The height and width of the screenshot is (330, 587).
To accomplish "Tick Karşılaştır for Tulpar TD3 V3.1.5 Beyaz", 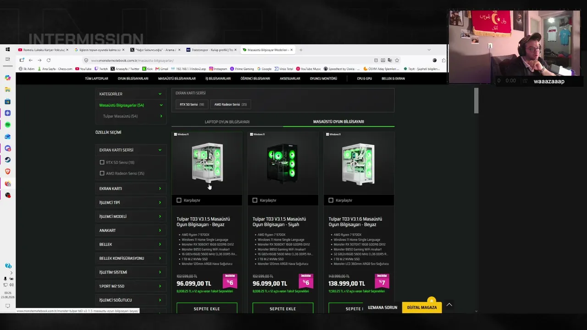I will 179,200.
